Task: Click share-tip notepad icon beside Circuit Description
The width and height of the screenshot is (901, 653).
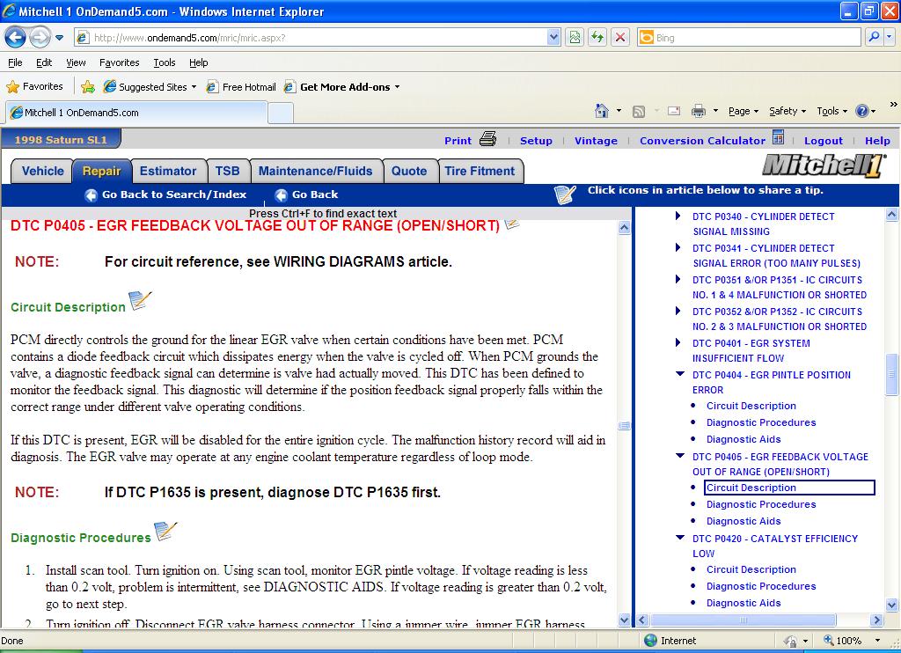Action: (140, 300)
